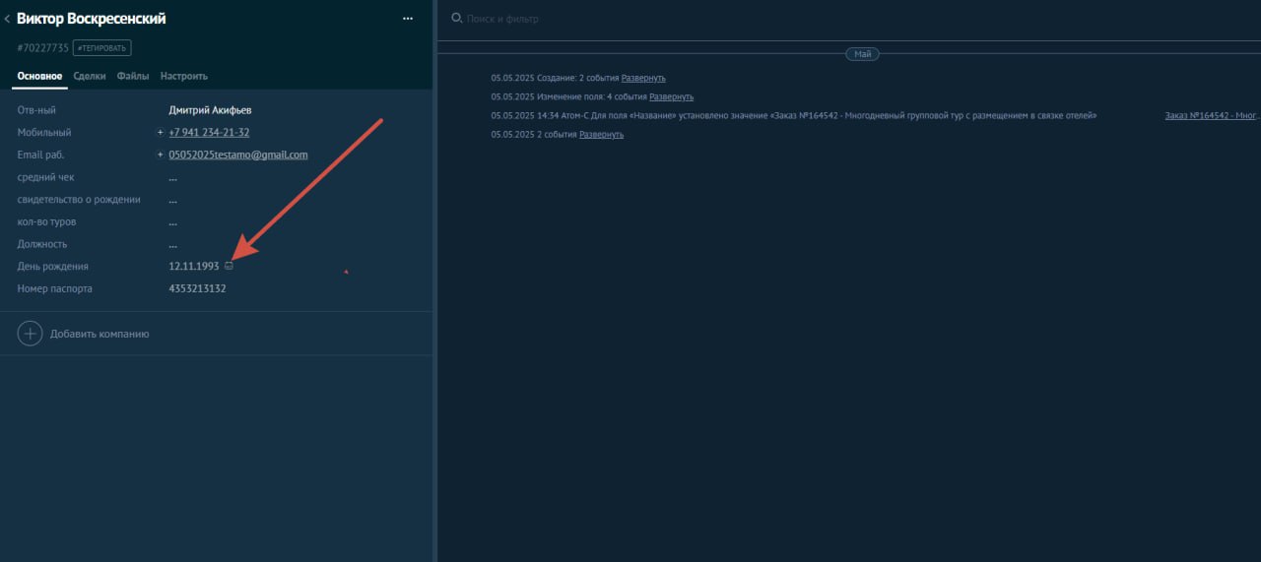Image resolution: width=1261 pixels, height=562 pixels.
Task: Click the Май month label in feed
Action: [862, 54]
